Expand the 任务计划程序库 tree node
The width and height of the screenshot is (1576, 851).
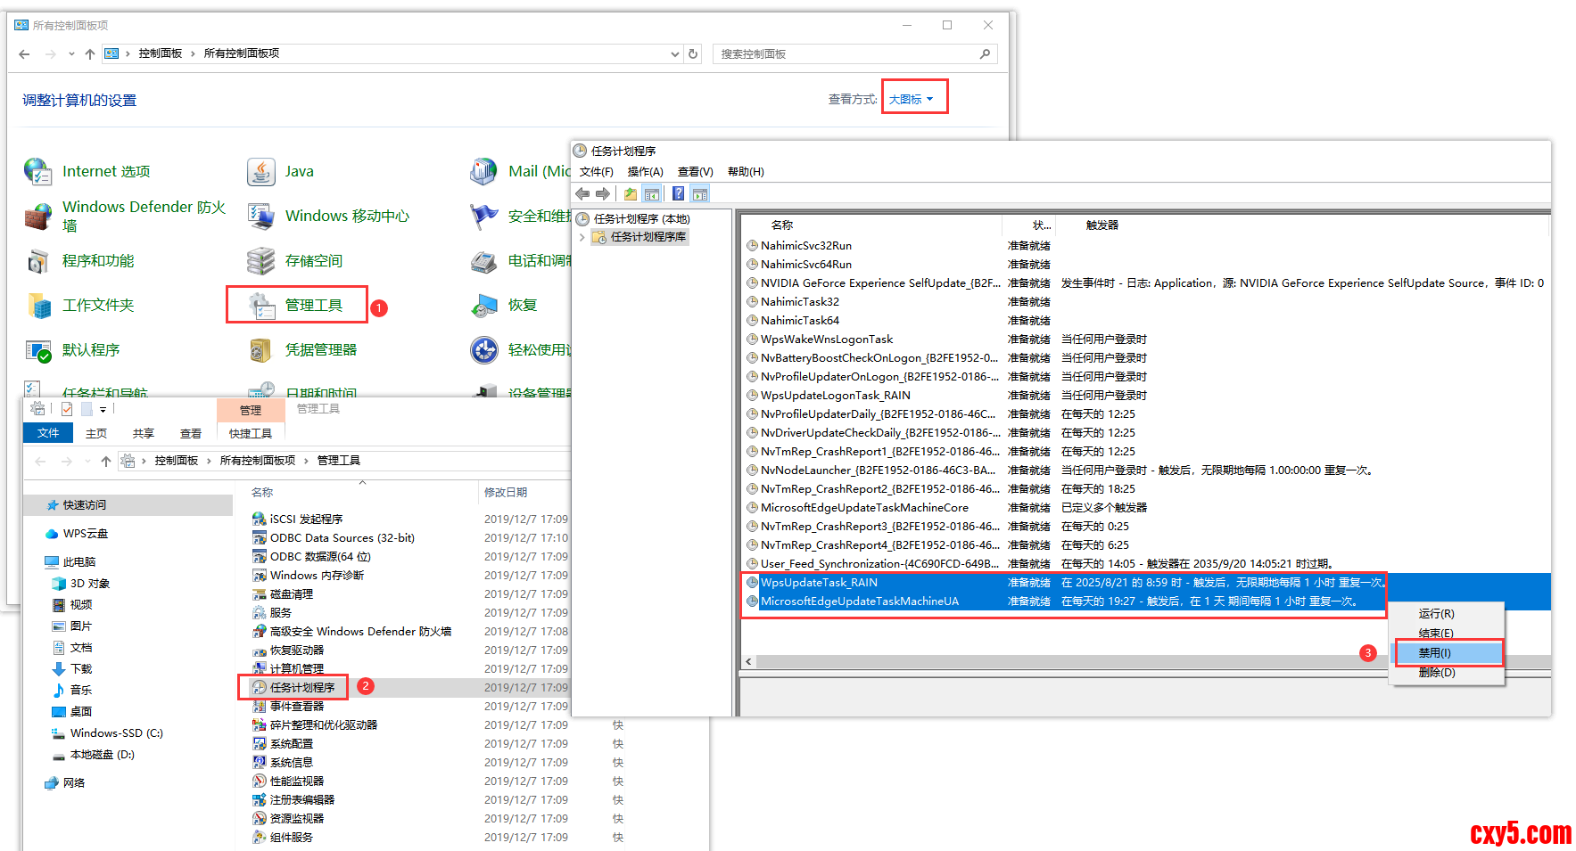click(x=582, y=237)
